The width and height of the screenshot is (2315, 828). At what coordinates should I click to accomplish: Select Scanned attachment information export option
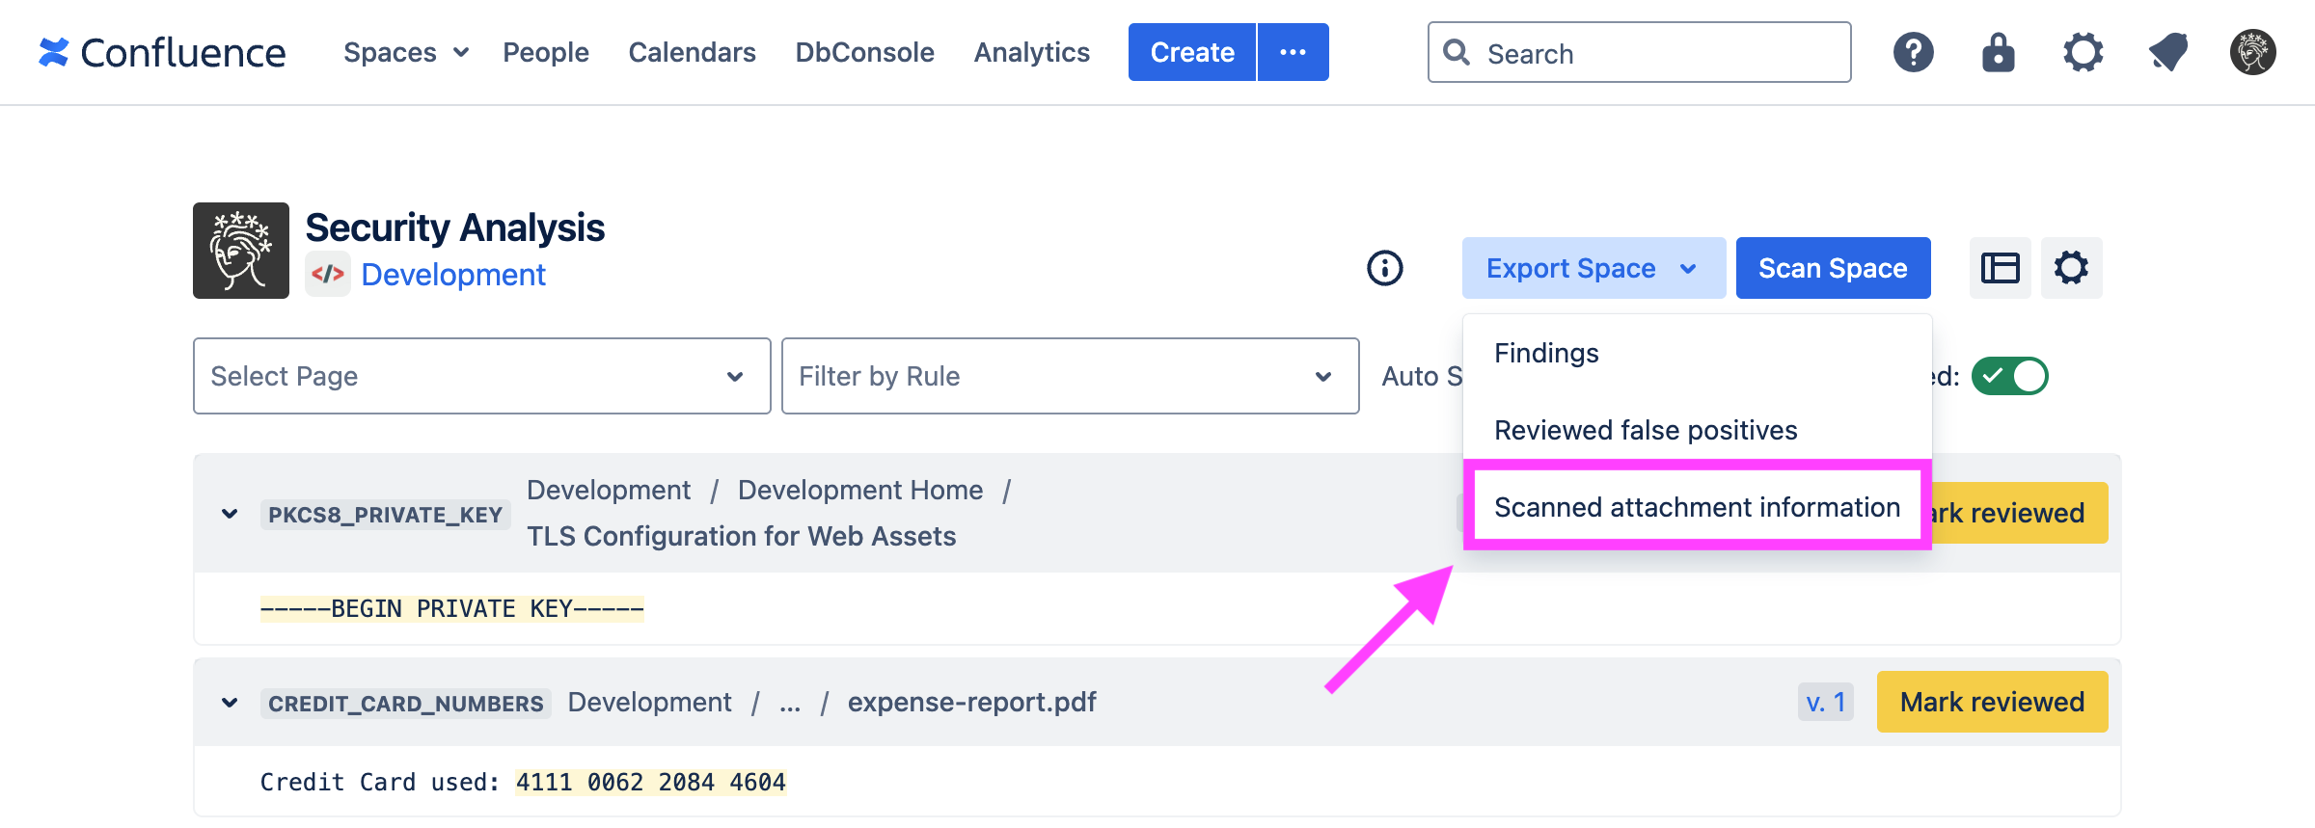tap(1697, 507)
